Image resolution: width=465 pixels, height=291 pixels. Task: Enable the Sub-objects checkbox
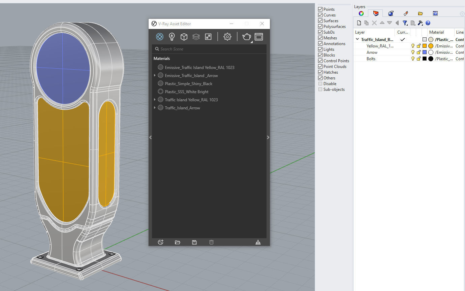tap(320, 89)
